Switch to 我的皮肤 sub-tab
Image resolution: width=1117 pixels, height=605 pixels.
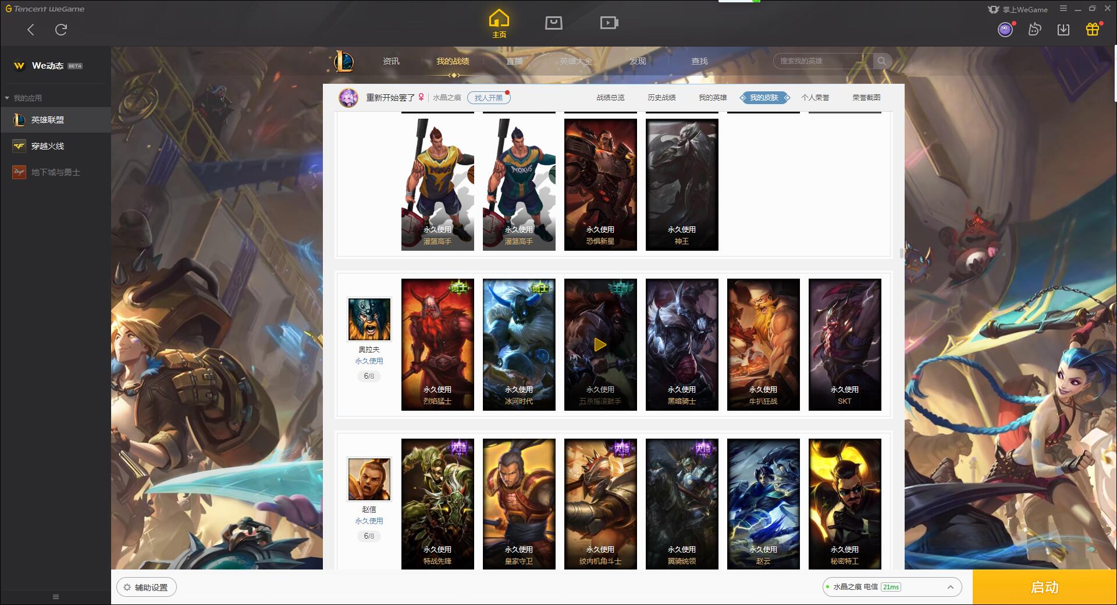pos(764,98)
